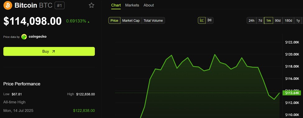Click the $120.00K axis label
Viewport: 303px width, 118px height.
pyautogui.click(x=292, y=55)
